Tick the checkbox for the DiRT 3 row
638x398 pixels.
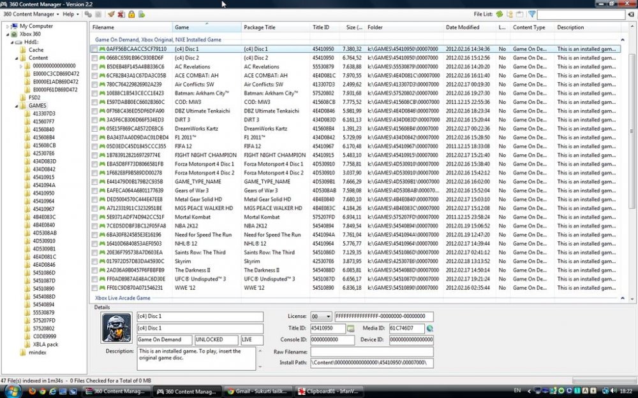[94, 120]
